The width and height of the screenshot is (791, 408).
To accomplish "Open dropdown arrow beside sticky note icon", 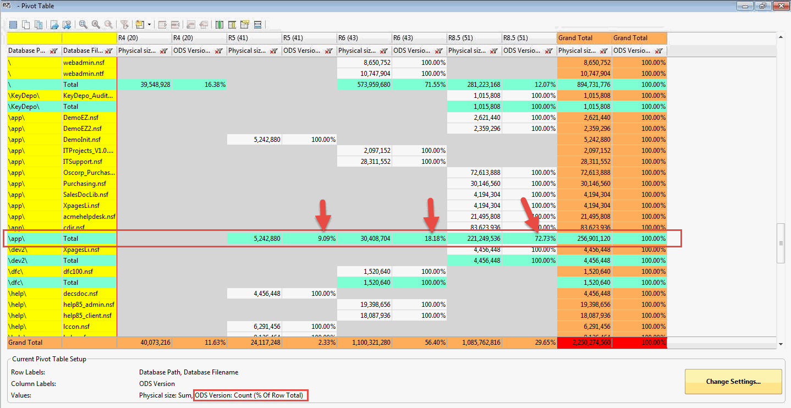I will pyautogui.click(x=149, y=25).
